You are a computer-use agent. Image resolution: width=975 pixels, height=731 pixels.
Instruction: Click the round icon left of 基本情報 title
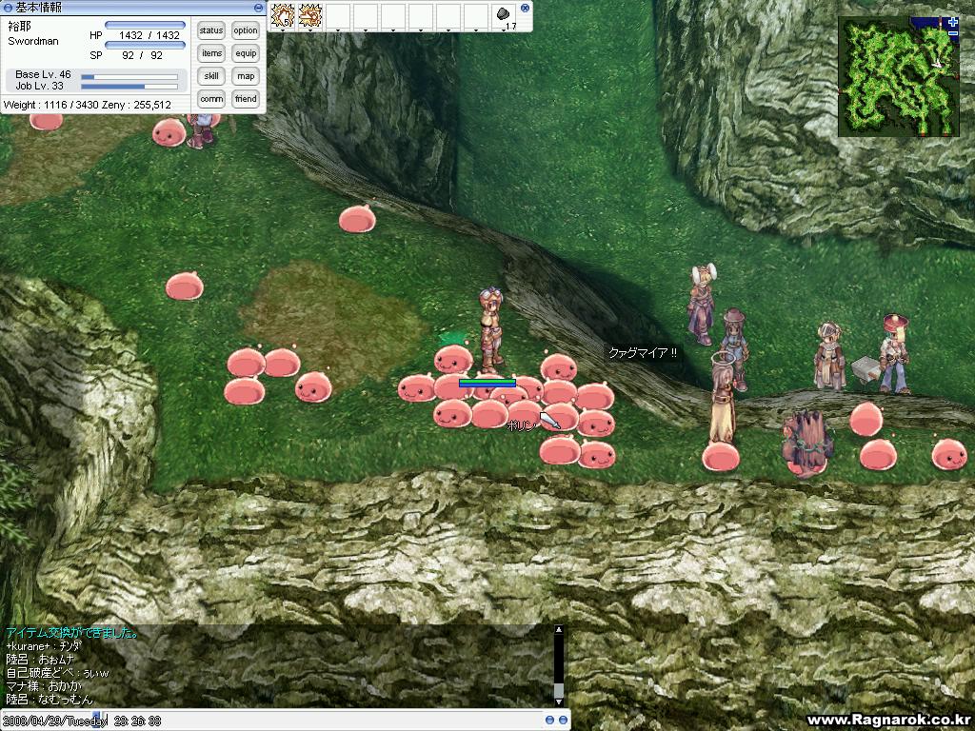[x=8, y=8]
